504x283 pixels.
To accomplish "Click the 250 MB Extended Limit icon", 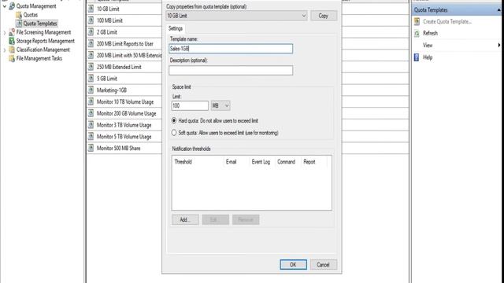I will tap(91, 67).
